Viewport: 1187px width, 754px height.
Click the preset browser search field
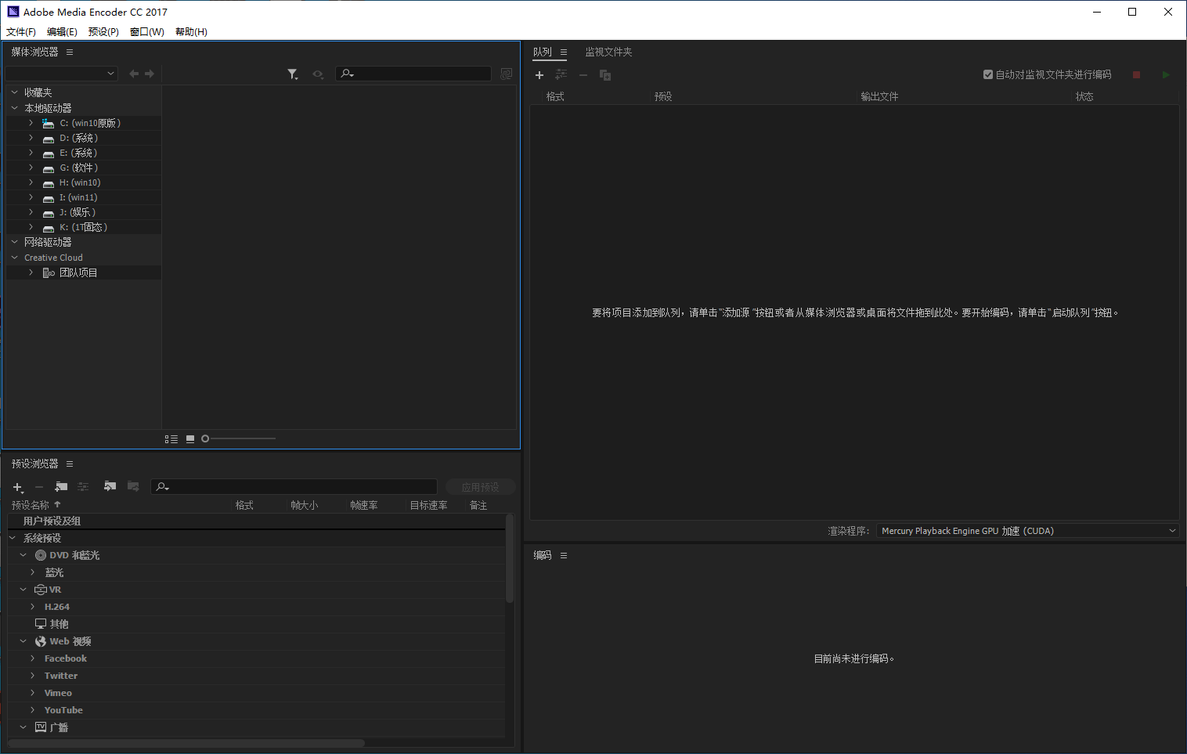pos(294,486)
